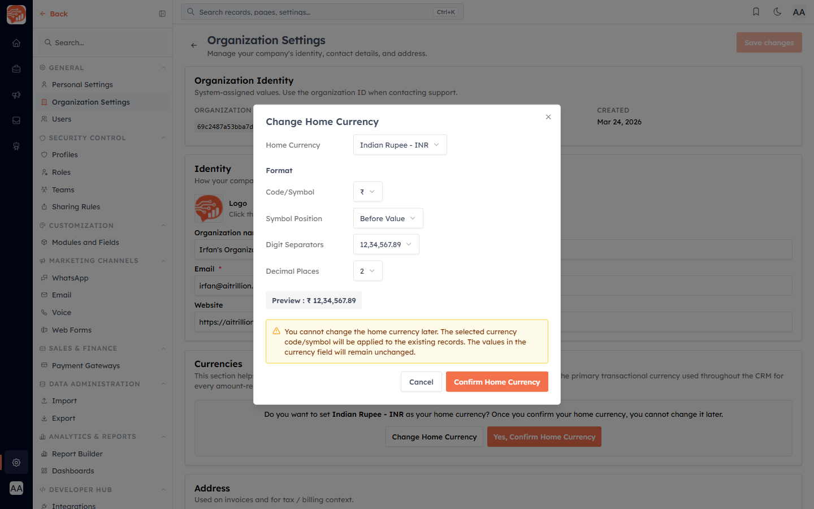Open the Home Currency dropdown
The width and height of the screenshot is (814, 509).
pyautogui.click(x=400, y=145)
